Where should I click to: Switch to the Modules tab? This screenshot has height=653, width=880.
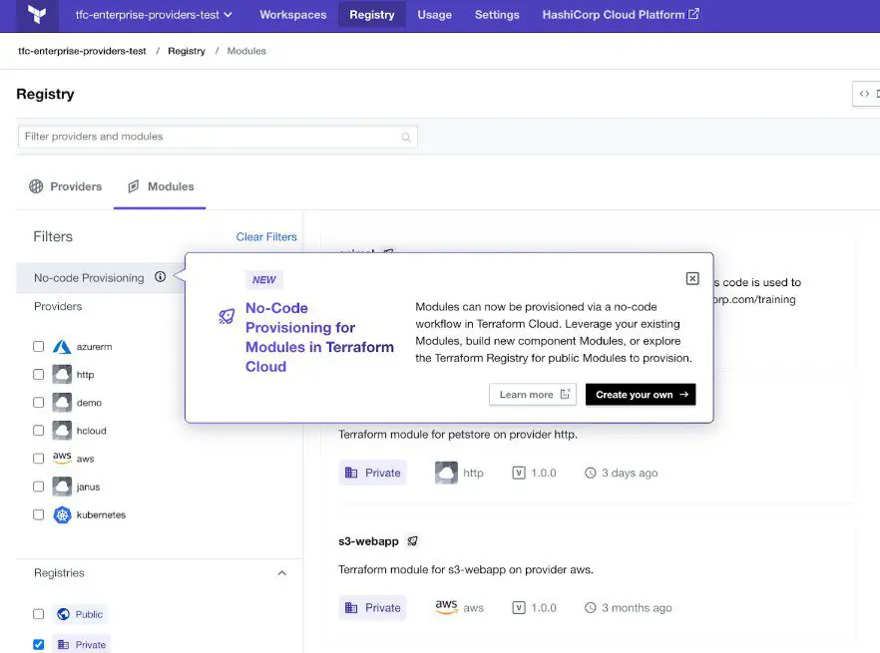[x=161, y=186]
